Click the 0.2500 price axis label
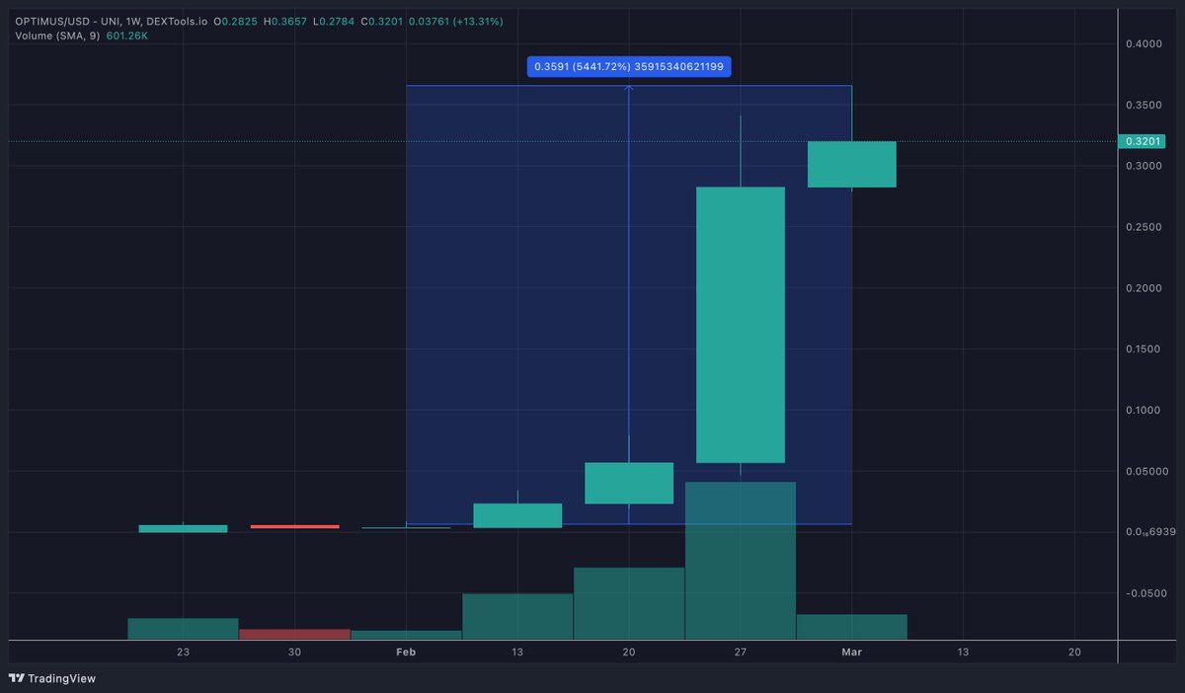Image resolution: width=1185 pixels, height=693 pixels. (1144, 227)
